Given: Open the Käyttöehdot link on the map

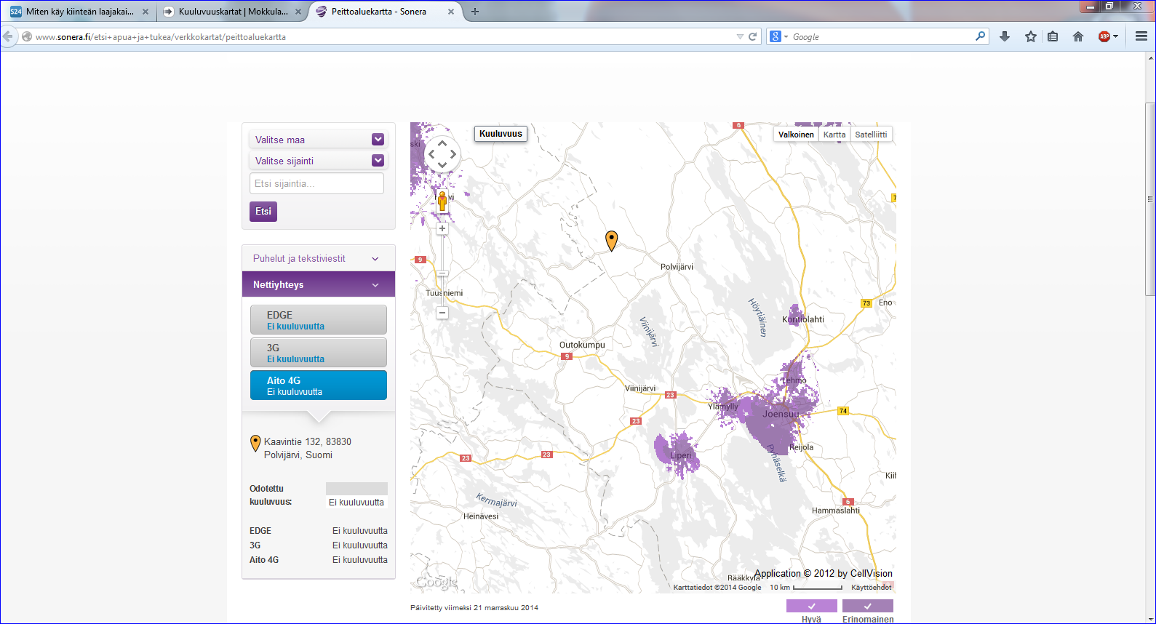Looking at the screenshot, I should [871, 587].
